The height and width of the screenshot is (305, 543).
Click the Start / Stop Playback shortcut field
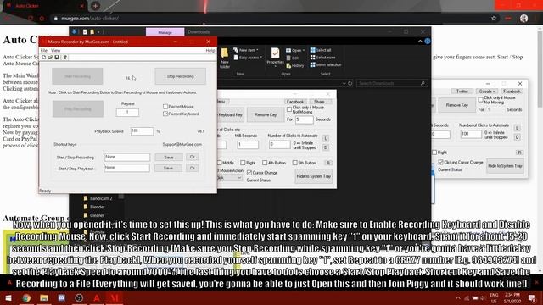(x=127, y=168)
